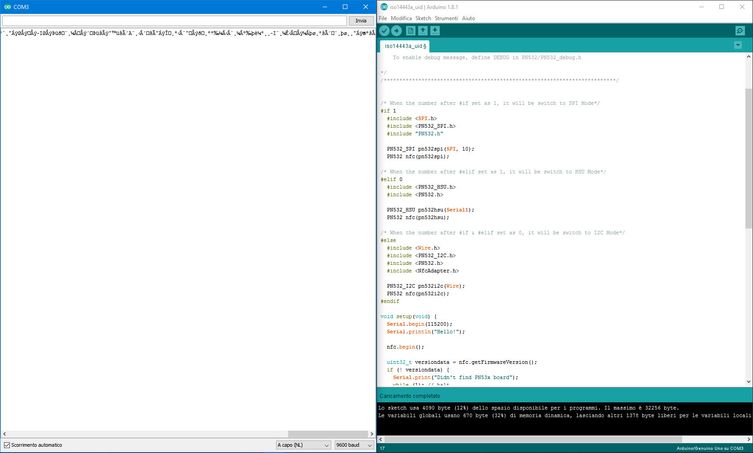Click the editor scroll up arrow
The width and height of the screenshot is (753, 453).
click(749, 56)
